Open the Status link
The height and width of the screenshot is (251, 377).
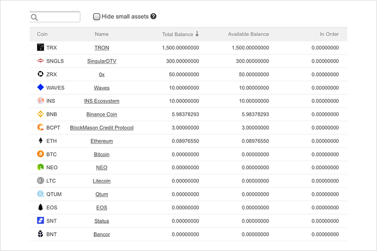102,221
